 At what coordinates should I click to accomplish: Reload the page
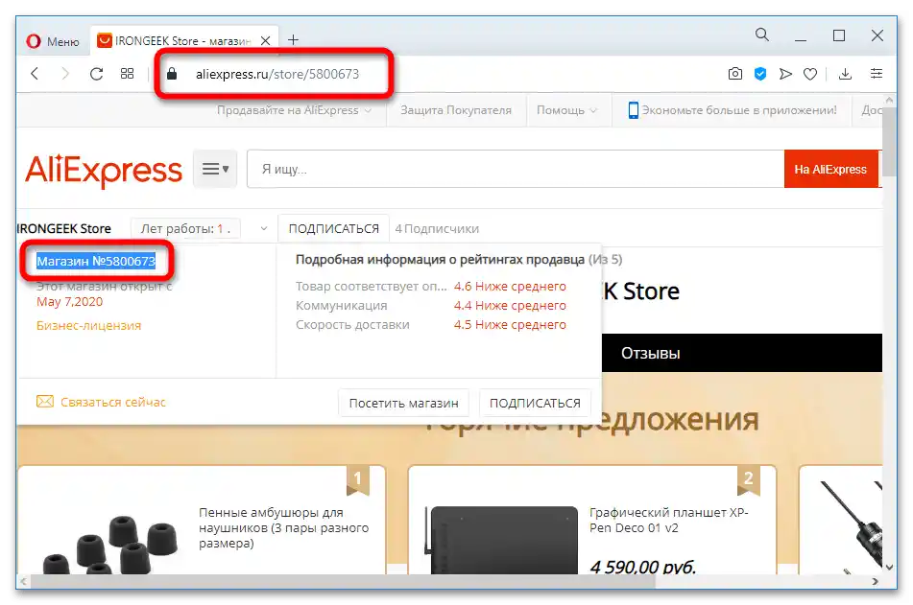[x=96, y=74]
